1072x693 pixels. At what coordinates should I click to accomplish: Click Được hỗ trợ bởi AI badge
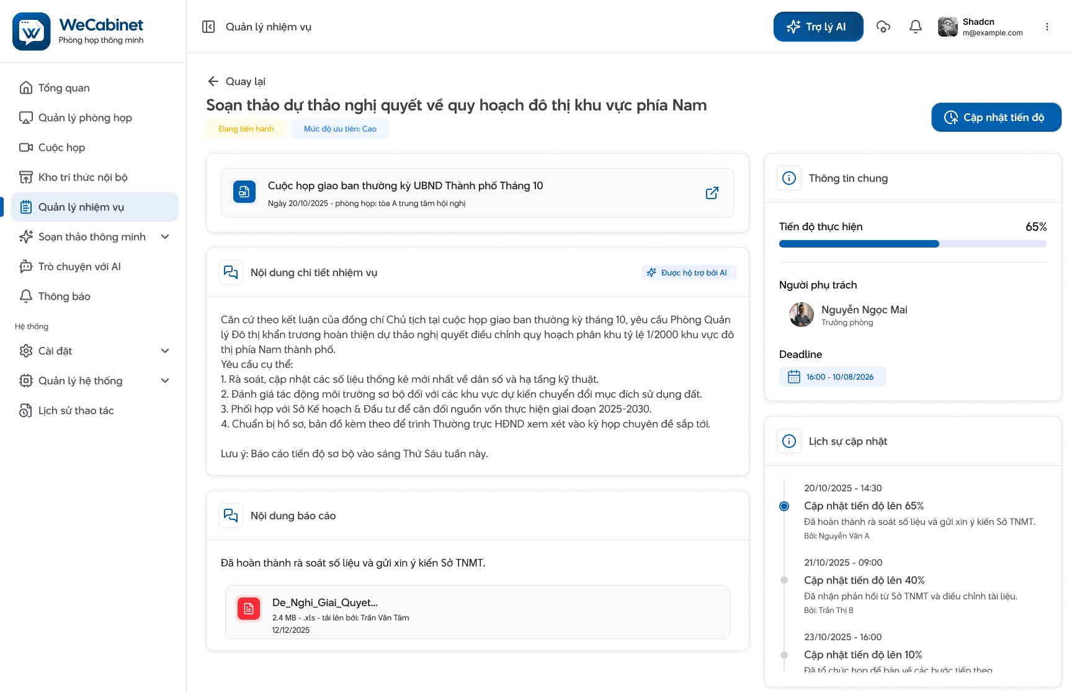click(x=689, y=272)
